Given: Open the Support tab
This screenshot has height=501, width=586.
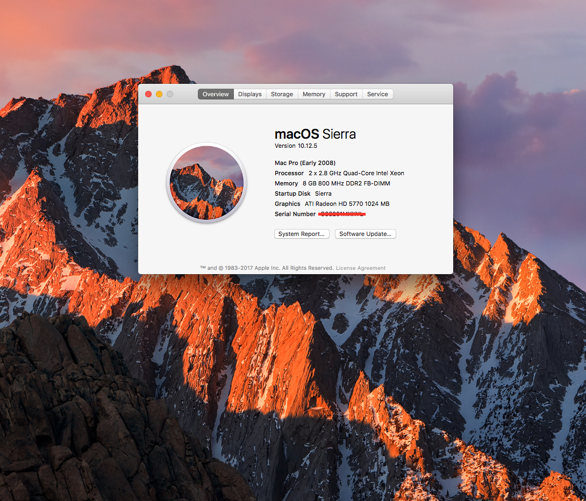Looking at the screenshot, I should [346, 94].
